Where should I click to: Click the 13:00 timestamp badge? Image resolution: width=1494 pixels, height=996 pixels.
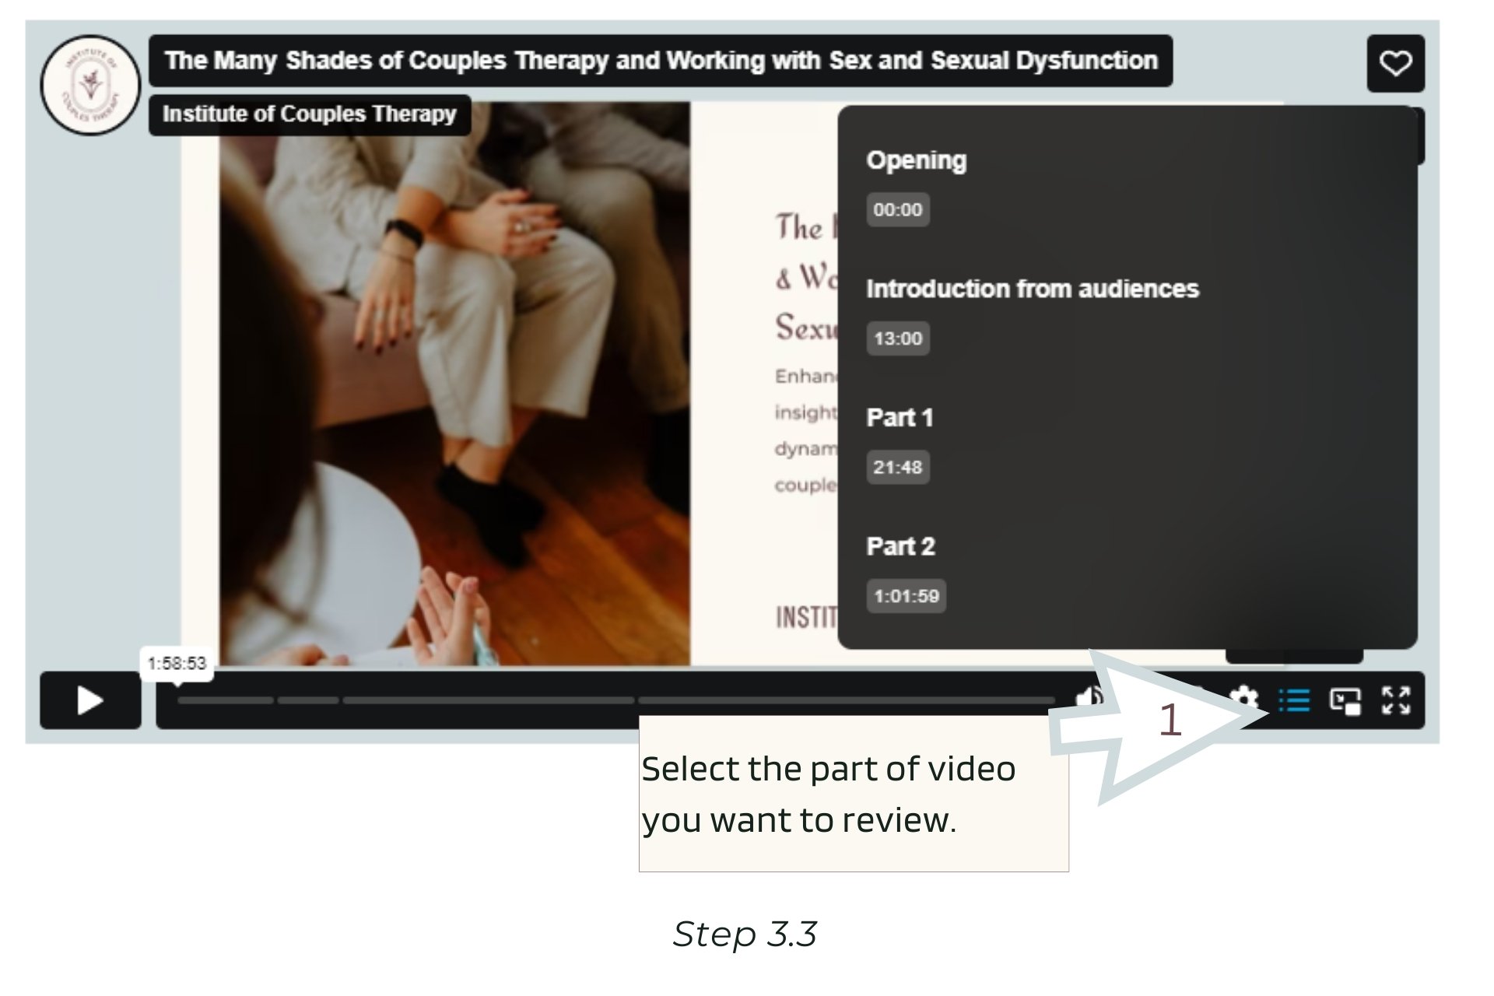coord(897,339)
